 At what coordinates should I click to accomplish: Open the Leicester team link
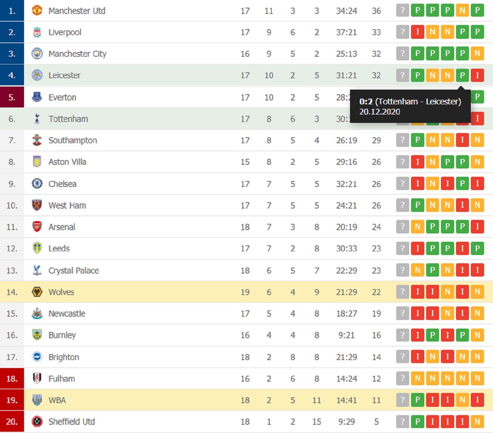click(64, 75)
